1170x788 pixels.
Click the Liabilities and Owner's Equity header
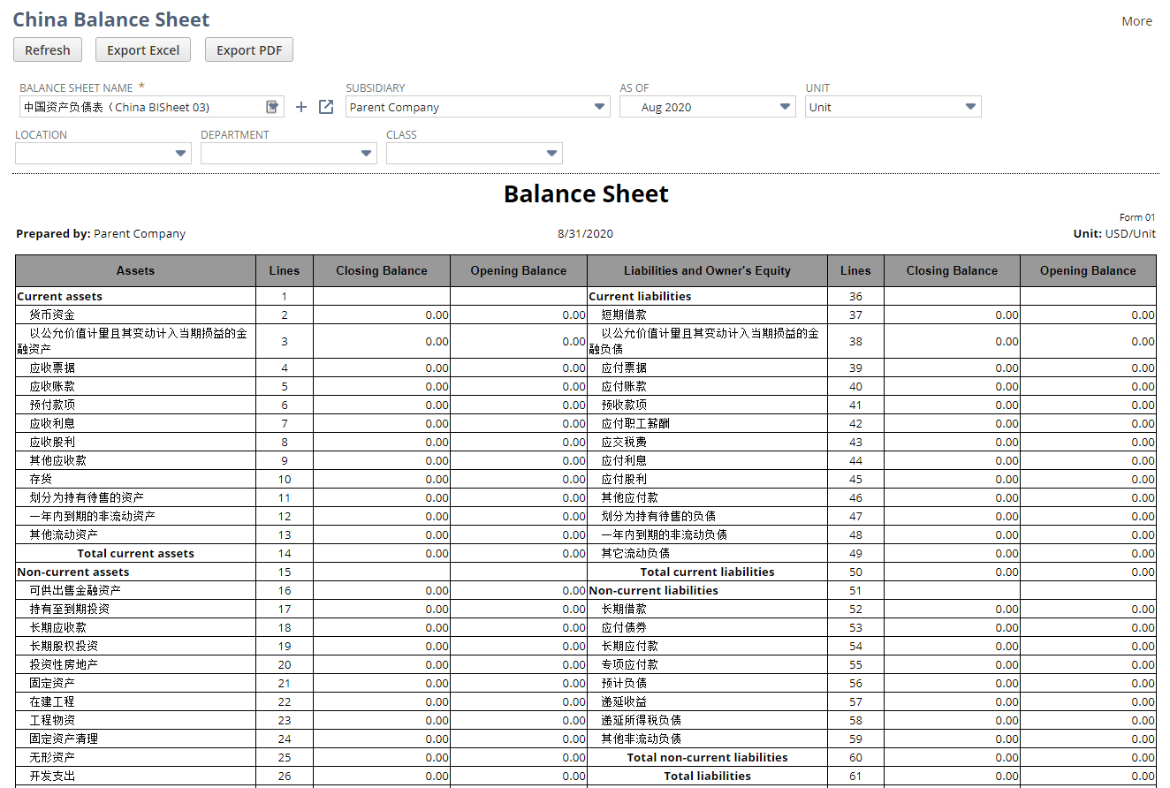[x=707, y=271]
